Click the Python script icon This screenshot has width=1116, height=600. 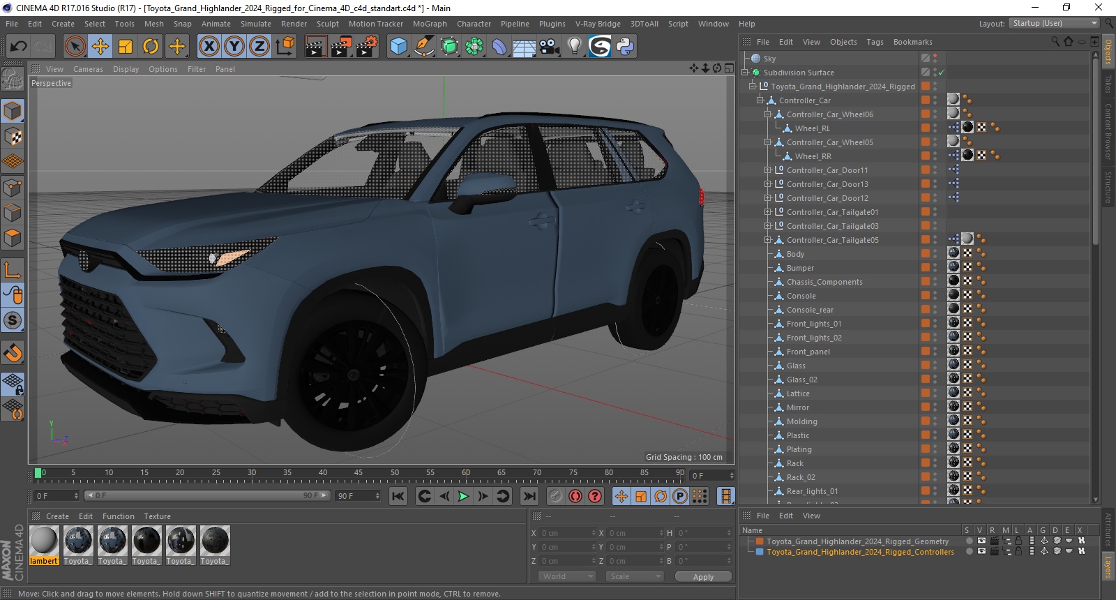click(625, 47)
